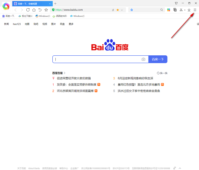199x170 pixels.
Task: Open 洪水过后女子家中密密麻麻全是鱼 headline
Action: [139, 91]
